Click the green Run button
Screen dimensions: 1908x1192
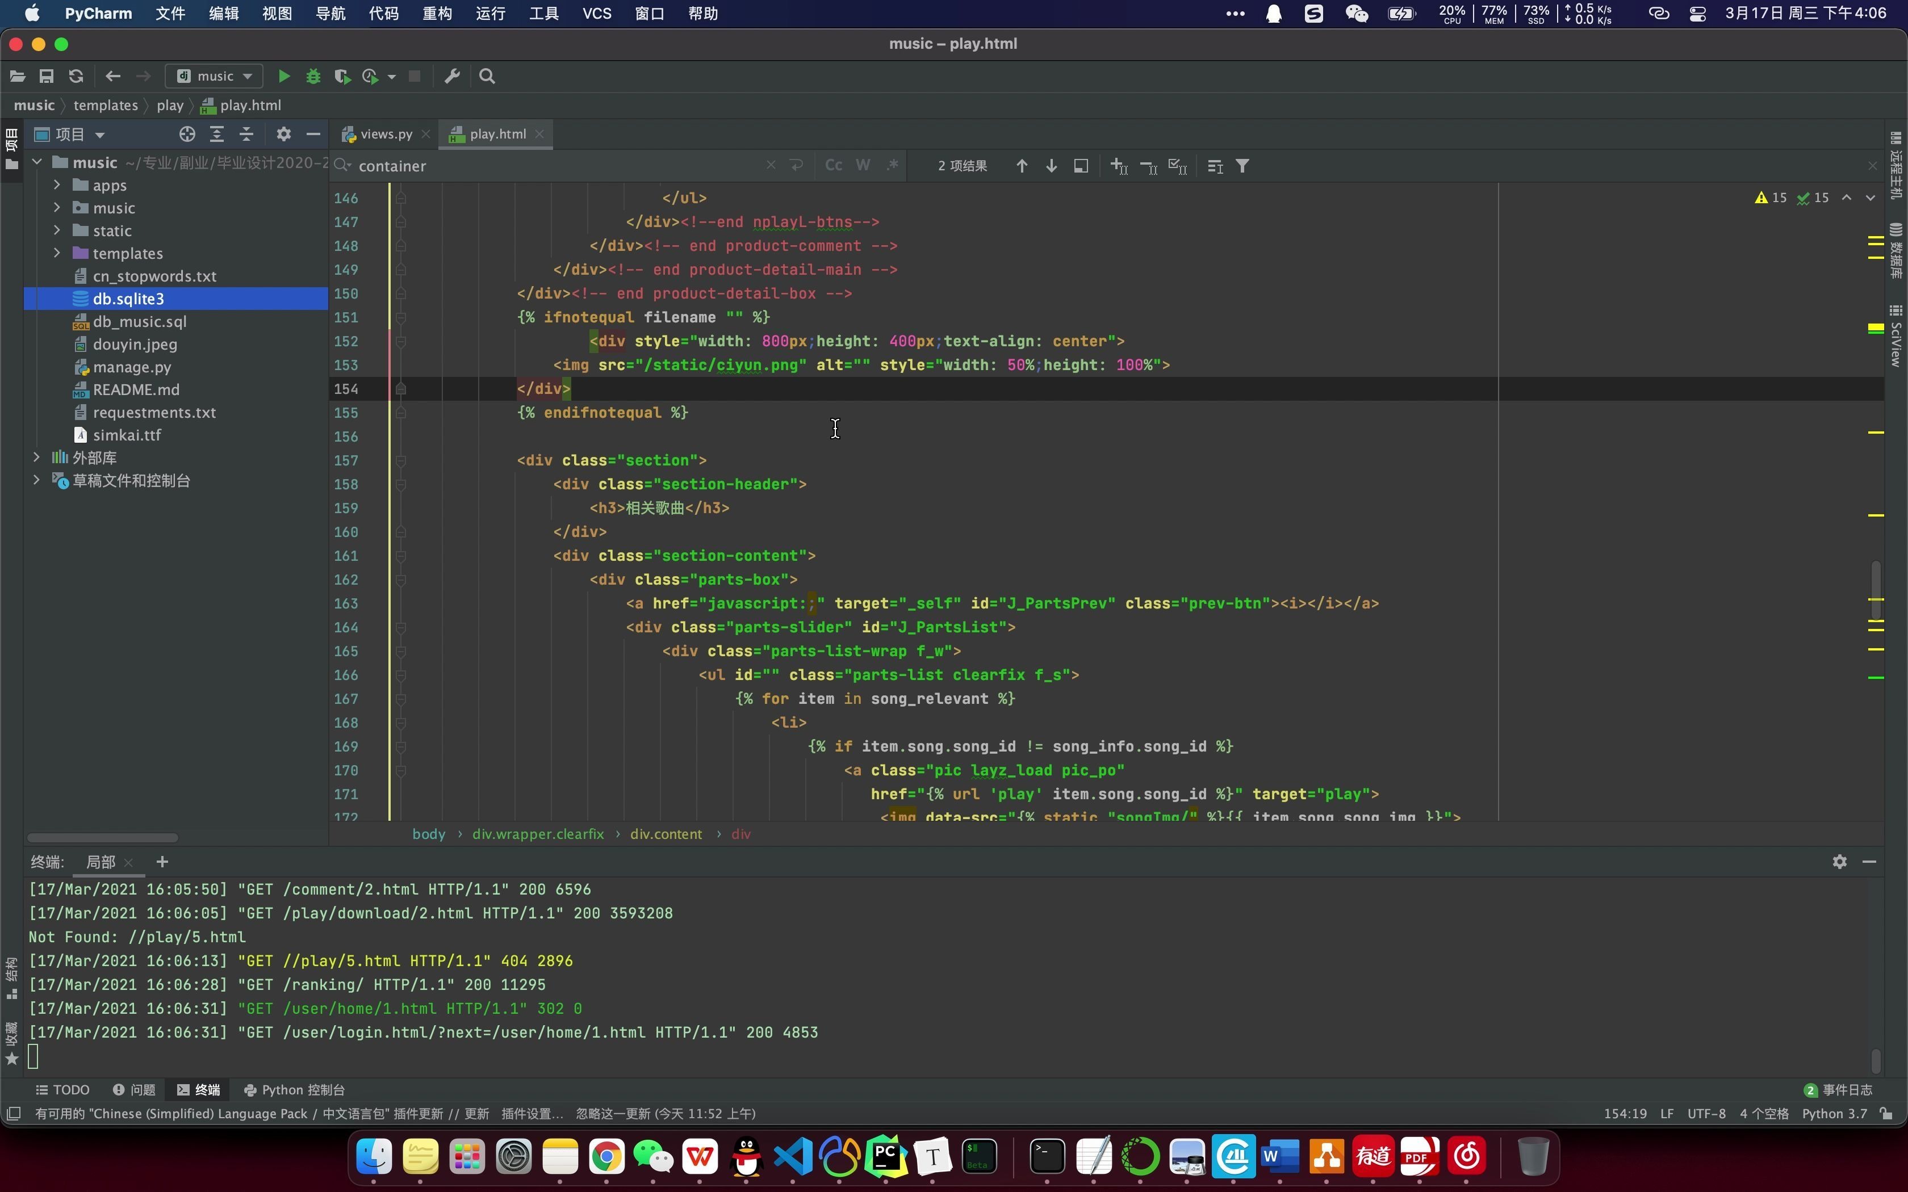coord(284,77)
